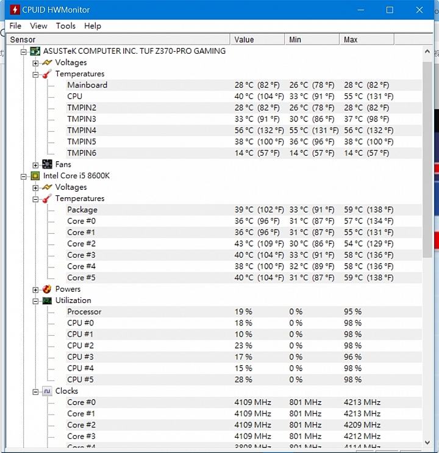This screenshot has height=453, width=439.
Task: Select the Core #0 row at 36 °C
Action: (x=244, y=221)
